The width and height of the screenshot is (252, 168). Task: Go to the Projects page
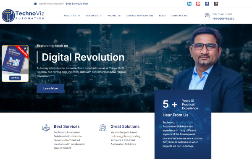(x=114, y=16)
